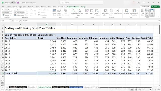Viewport: 161px width, 91px height.
Task: Click the macro record icon in status bar
Action: (x=7, y=90)
